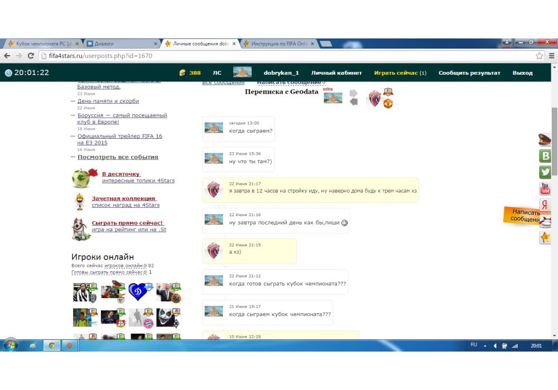Switch to 'Инструкция по FIFA Online' tab
Screen dimensions: 558x390
tap(279, 43)
